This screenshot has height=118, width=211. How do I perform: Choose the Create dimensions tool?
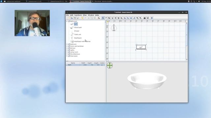118,18
